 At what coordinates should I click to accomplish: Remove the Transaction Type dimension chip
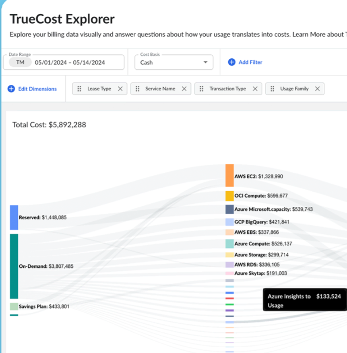tap(255, 89)
